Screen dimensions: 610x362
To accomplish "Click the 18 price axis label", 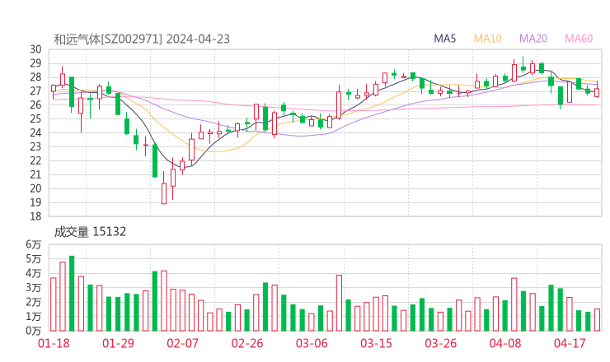I will click(35, 216).
